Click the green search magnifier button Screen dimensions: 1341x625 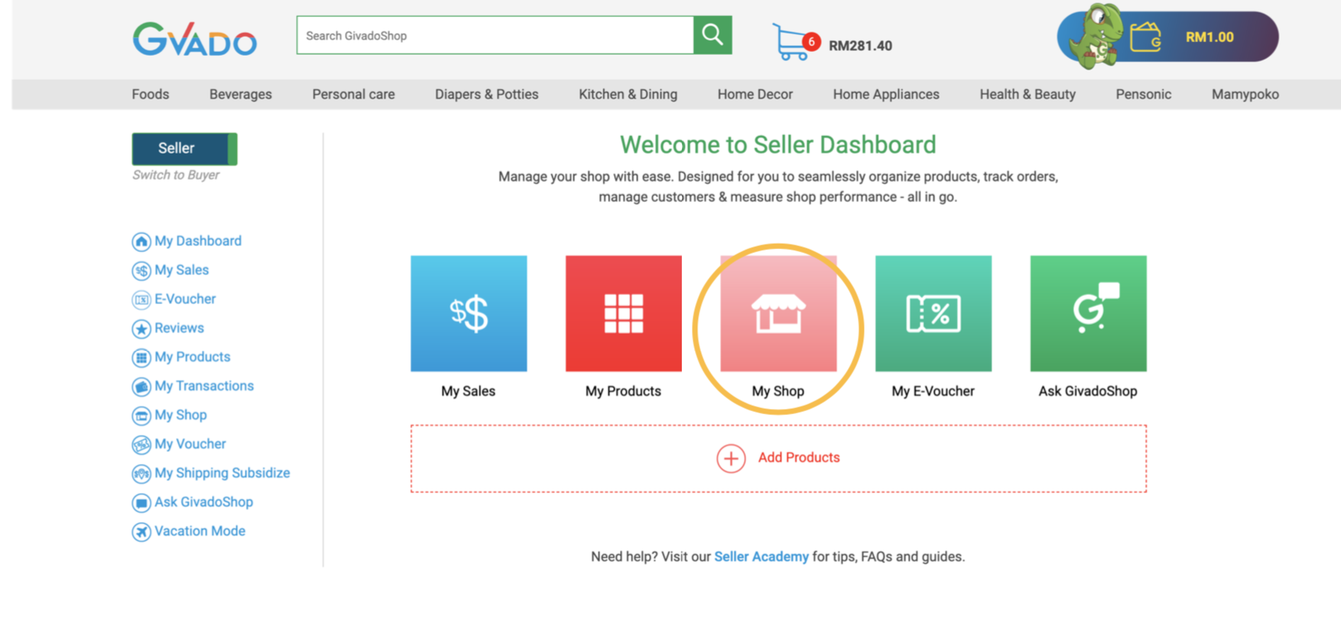pos(713,35)
